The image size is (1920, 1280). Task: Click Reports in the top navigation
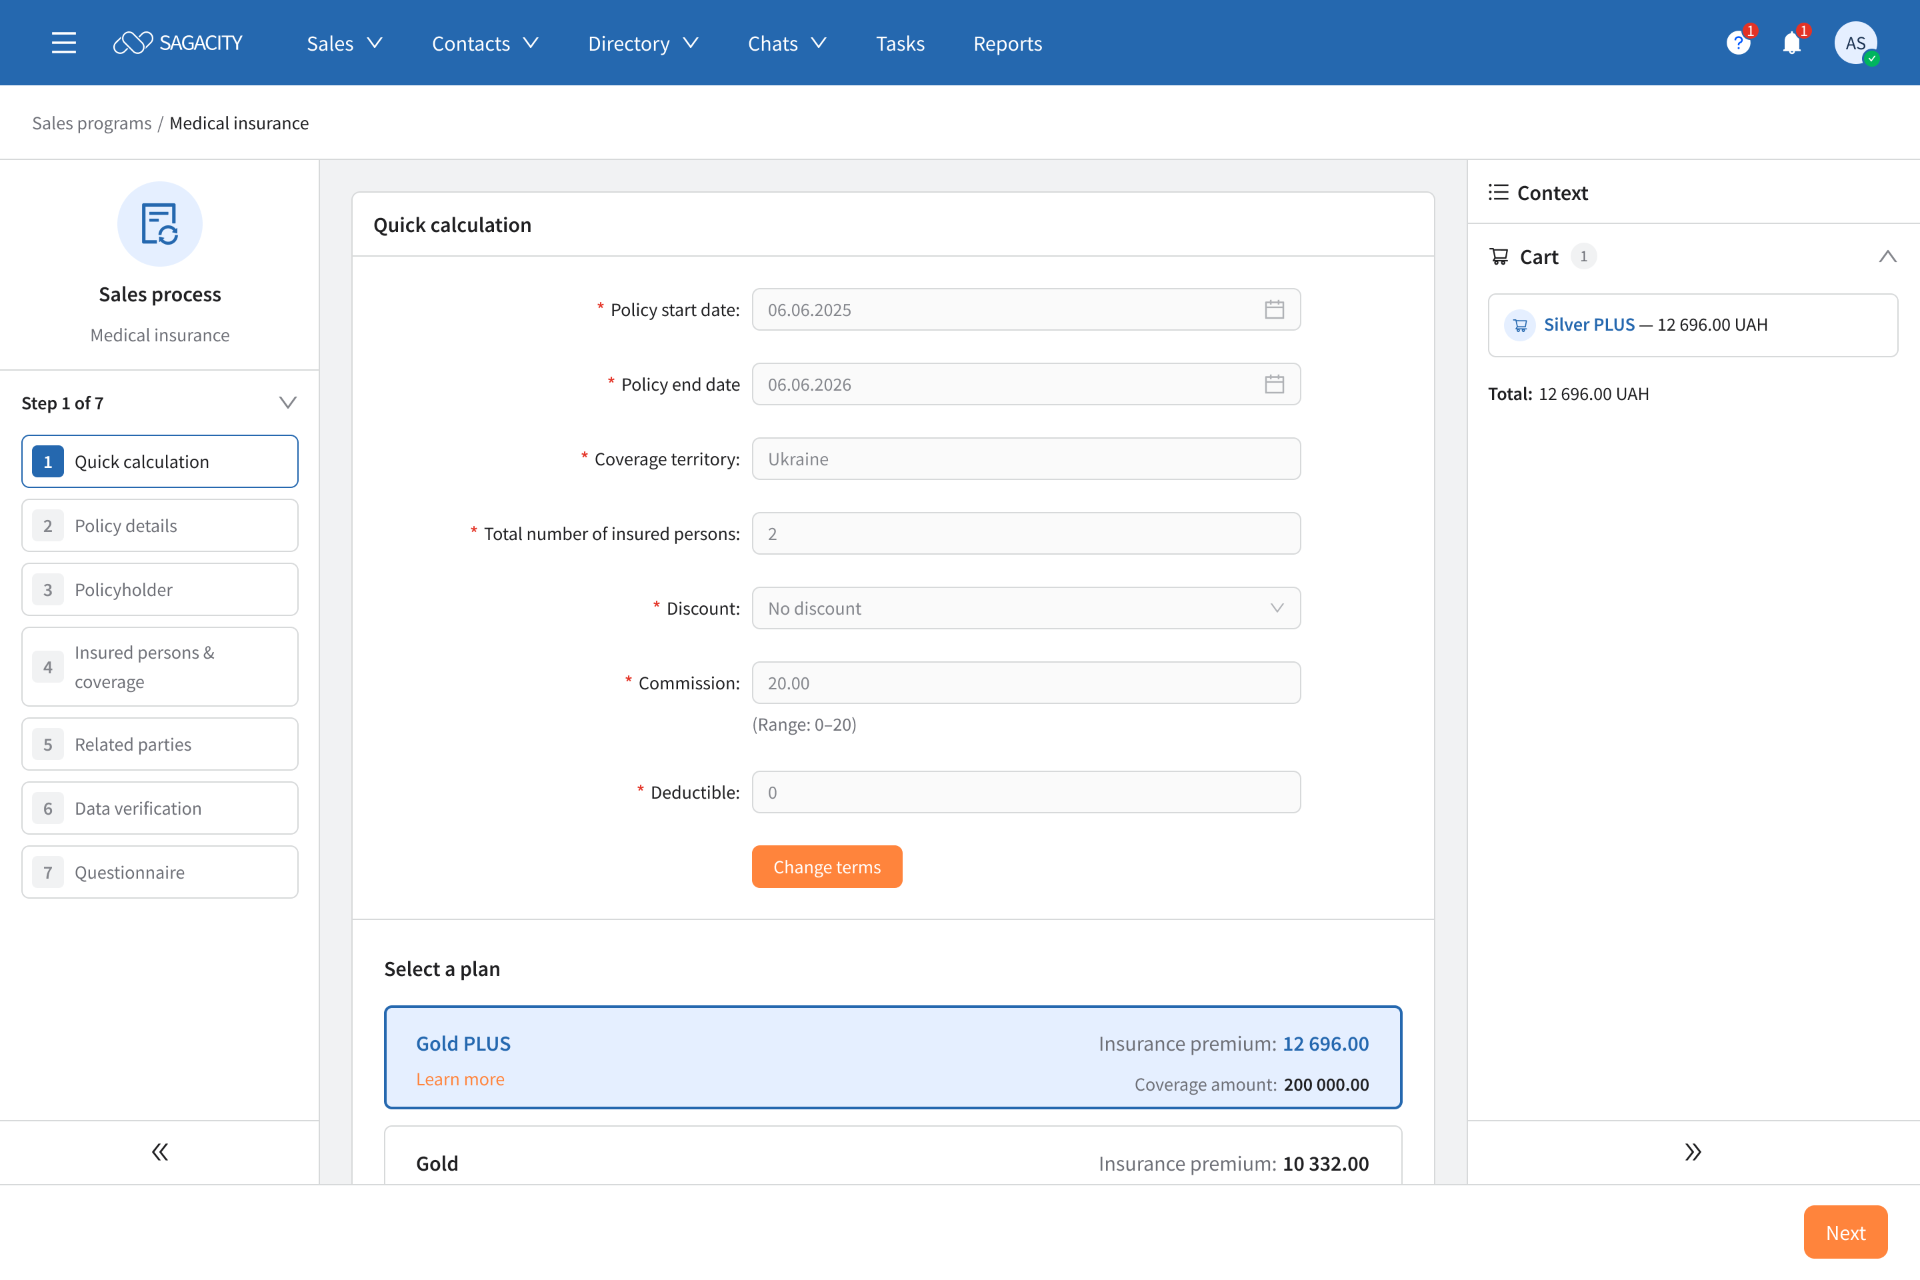1007,43
